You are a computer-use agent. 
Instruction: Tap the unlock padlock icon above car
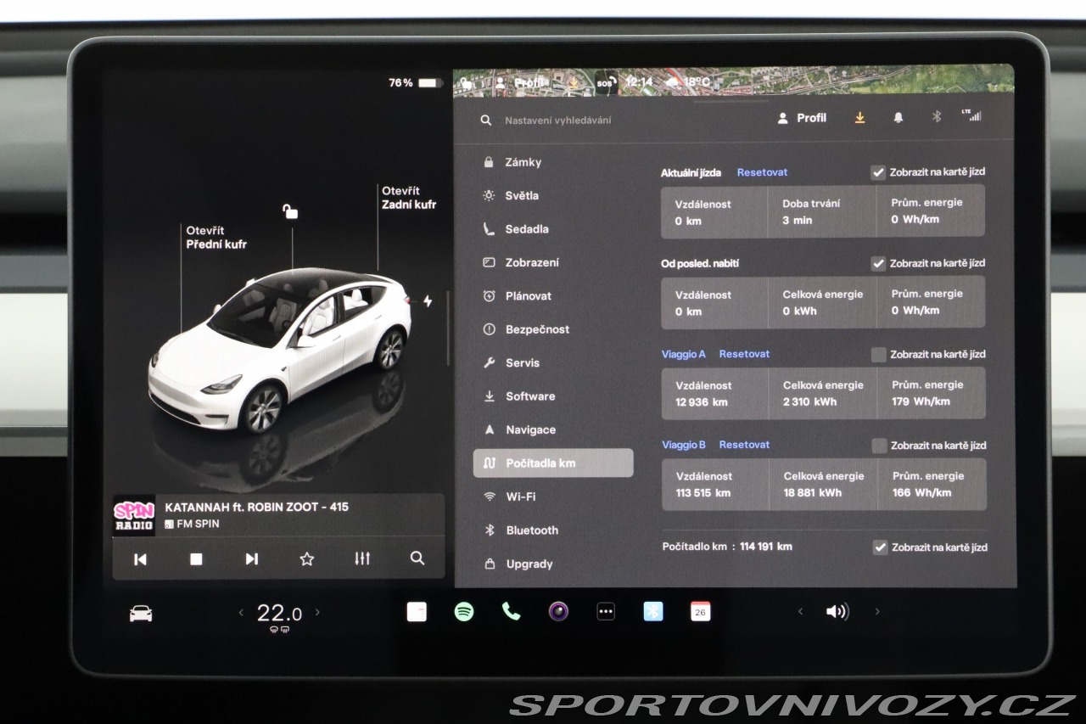point(290,211)
